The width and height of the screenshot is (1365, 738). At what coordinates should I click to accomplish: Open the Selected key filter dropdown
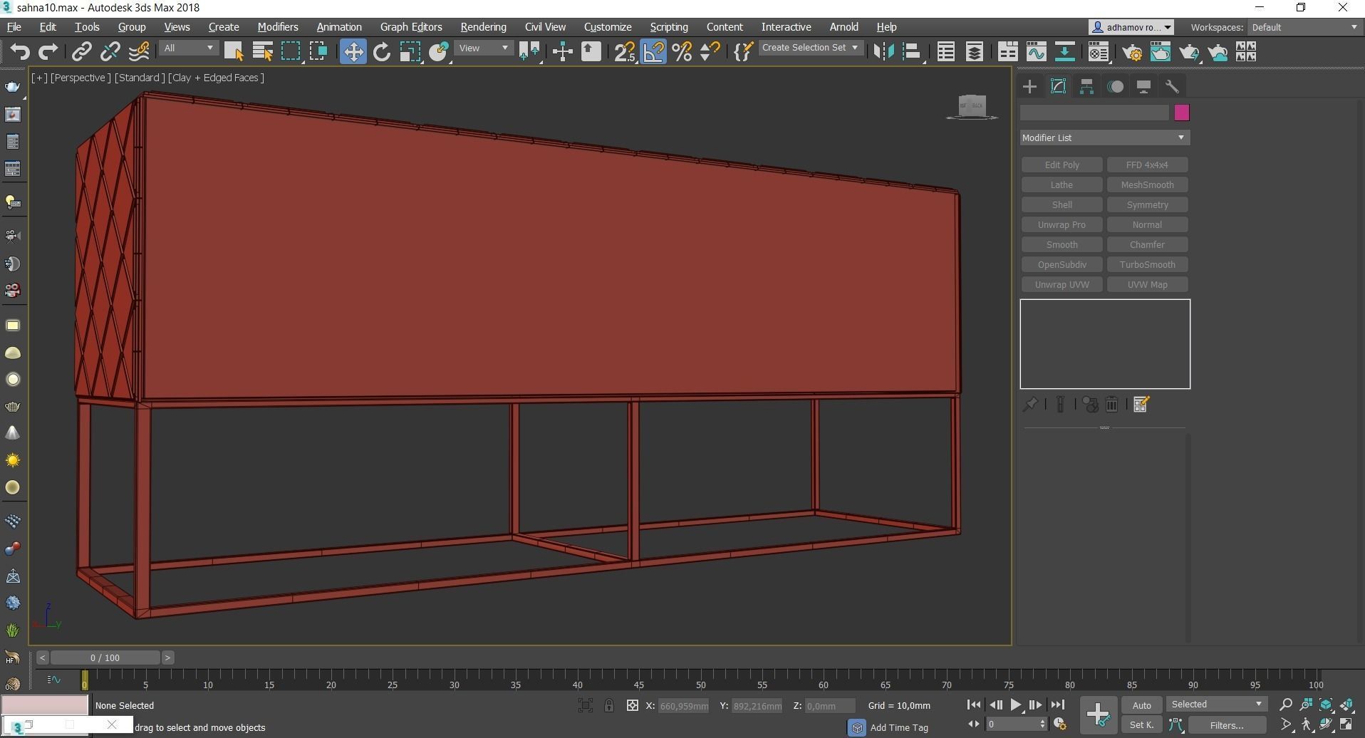(x=1217, y=705)
